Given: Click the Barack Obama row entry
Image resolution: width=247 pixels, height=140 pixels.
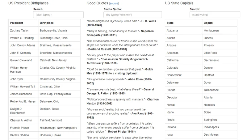Looking at the screenshot, I should (19, 135).
